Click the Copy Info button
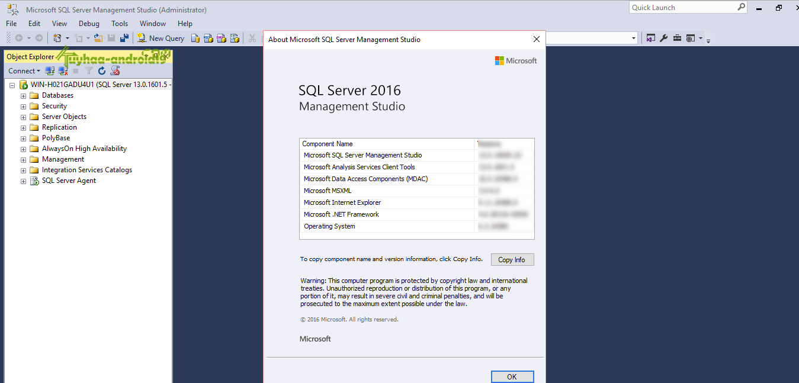The width and height of the screenshot is (799, 383). [x=512, y=259]
